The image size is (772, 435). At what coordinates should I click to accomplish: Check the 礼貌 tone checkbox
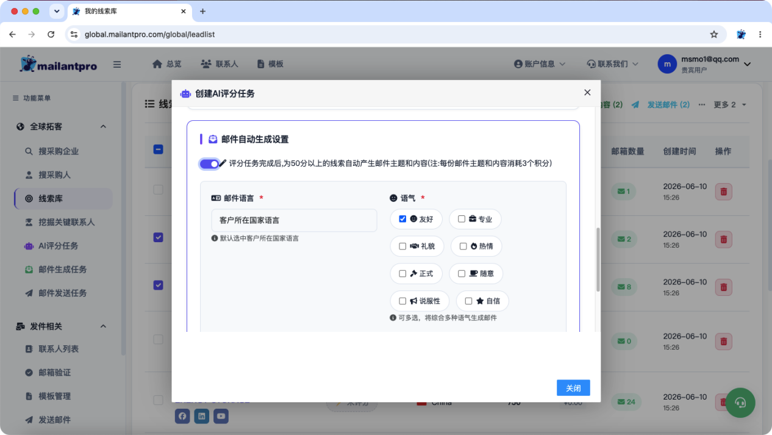coord(402,246)
